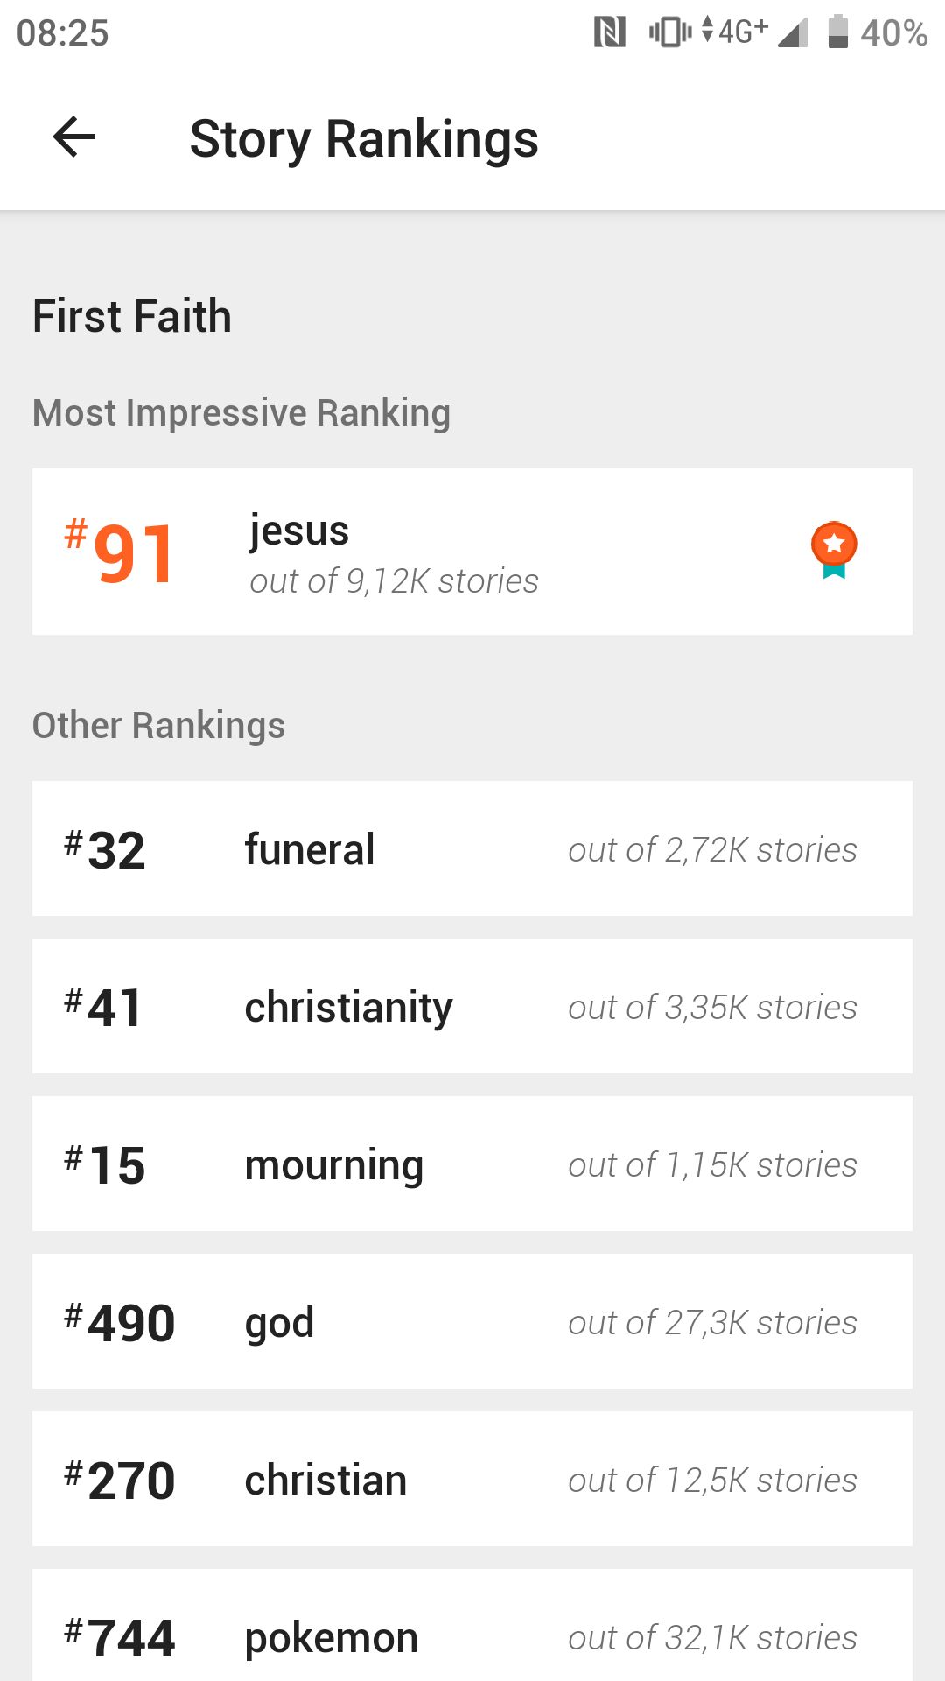Tap the vibrate mode status icon
The image size is (945, 1681).
[670, 32]
